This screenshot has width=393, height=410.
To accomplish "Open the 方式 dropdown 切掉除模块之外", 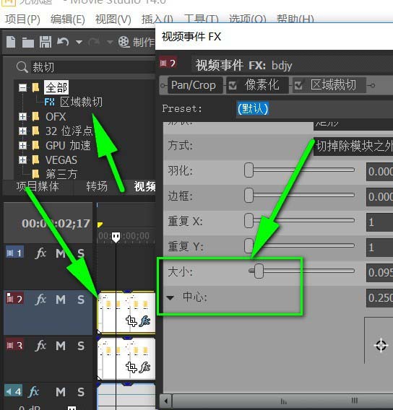I will 353,146.
